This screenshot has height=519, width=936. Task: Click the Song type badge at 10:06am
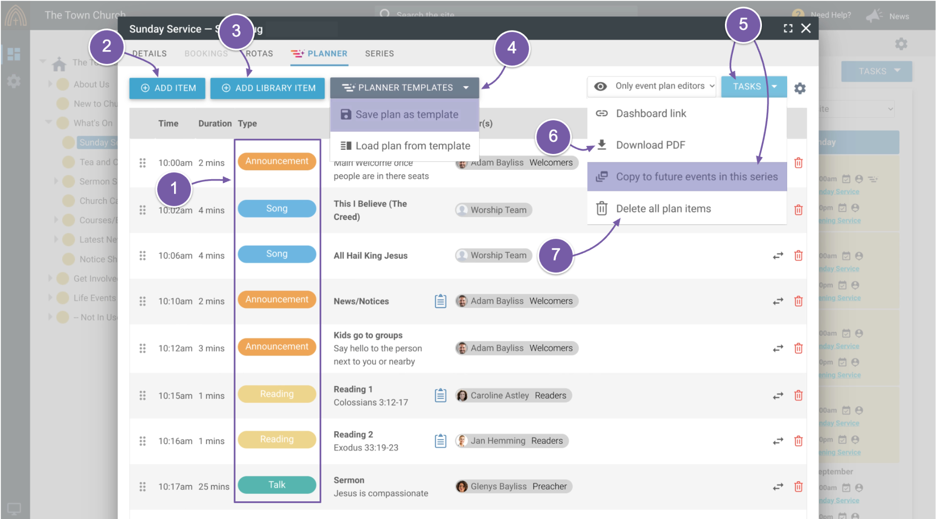(277, 254)
